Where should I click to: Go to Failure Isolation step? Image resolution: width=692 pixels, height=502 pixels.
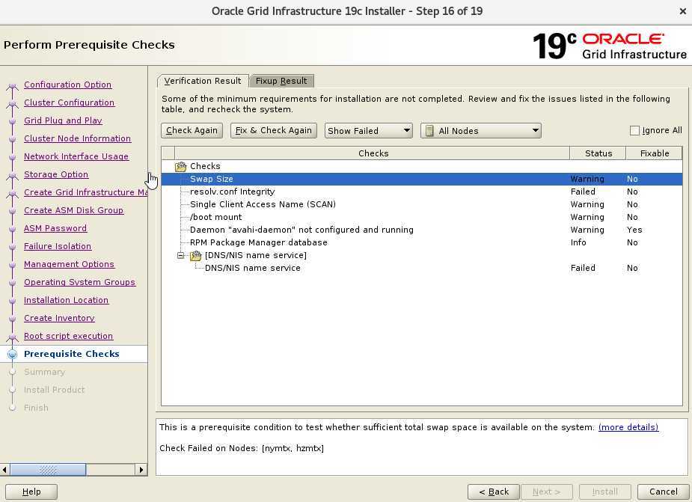58,246
